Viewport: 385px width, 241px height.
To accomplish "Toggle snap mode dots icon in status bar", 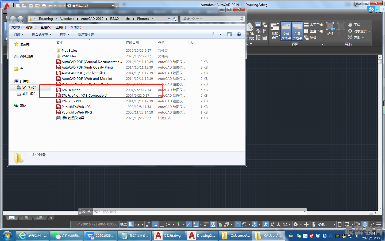I will 137,224.
